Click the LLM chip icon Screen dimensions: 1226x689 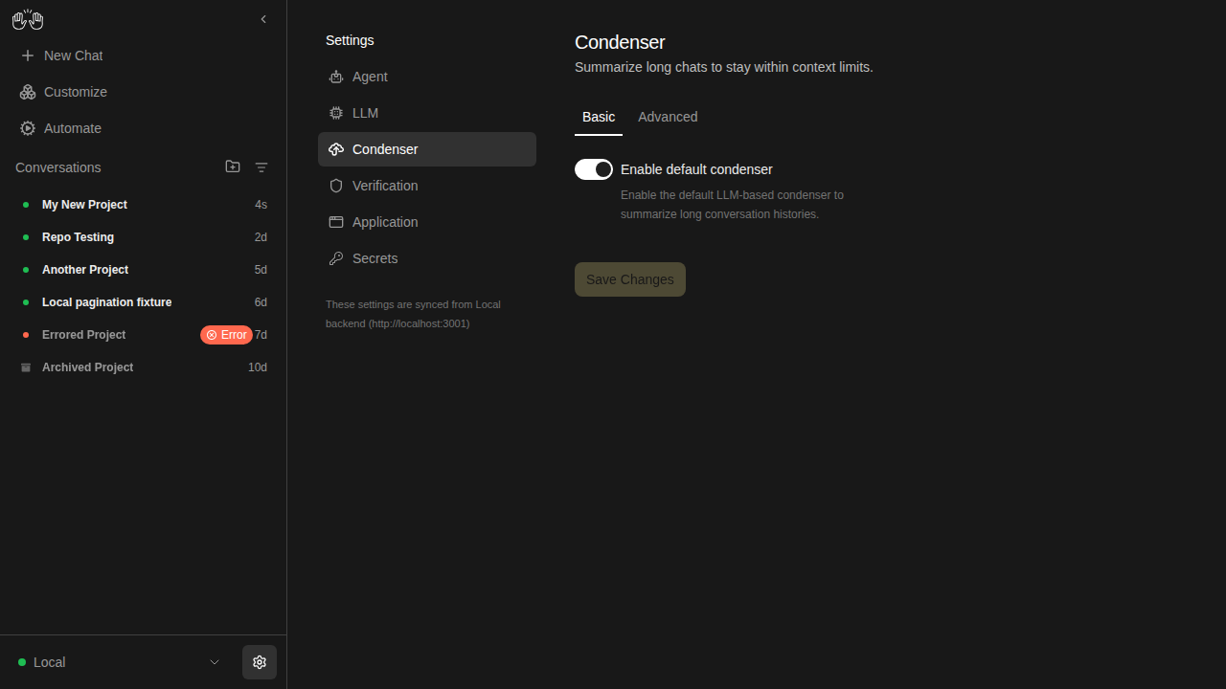click(x=336, y=113)
